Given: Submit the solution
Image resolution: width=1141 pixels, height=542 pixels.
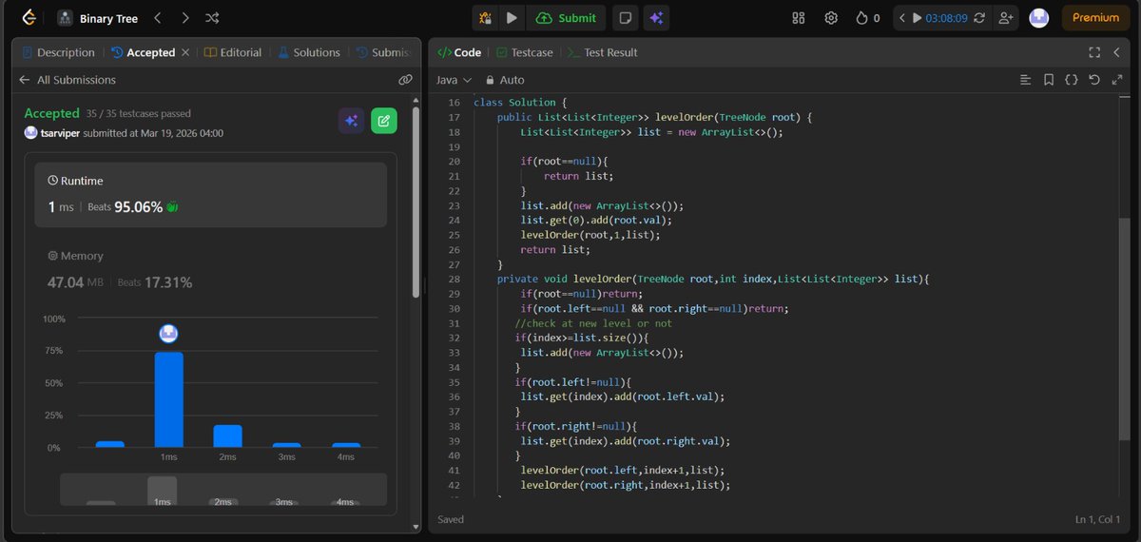Looking at the screenshot, I should pyautogui.click(x=567, y=17).
